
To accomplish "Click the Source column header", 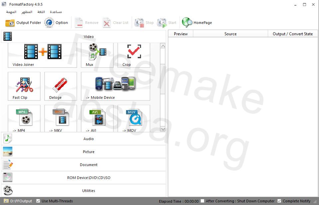I will coord(231,34).
